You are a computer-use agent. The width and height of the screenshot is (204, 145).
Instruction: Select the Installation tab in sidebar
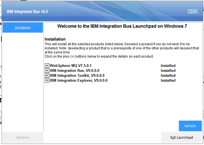(23, 27)
